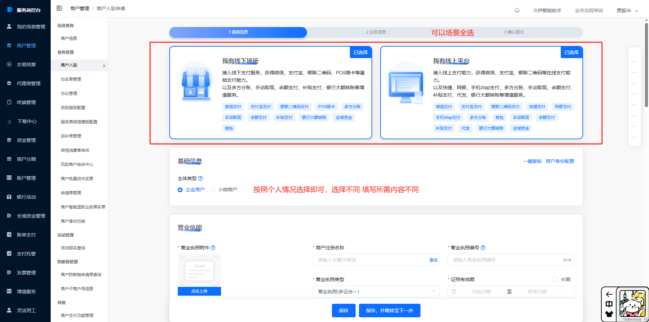This screenshot has width=649, height=322.
Task: Click the notification bell icon
Action: click(517, 10)
